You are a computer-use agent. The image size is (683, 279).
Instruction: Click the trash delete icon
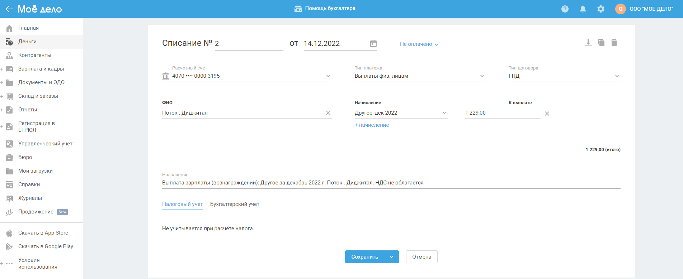614,43
